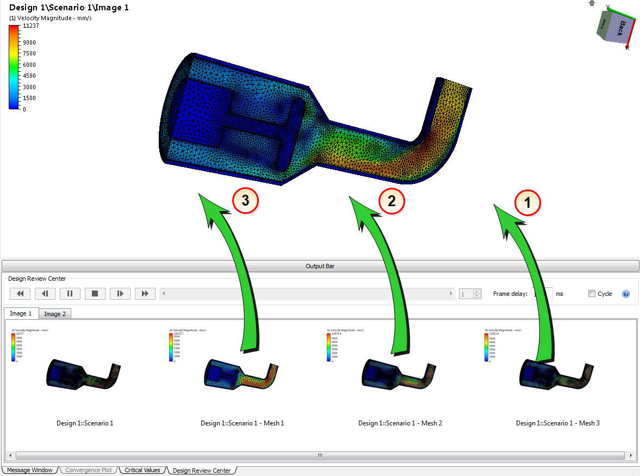
Task: Click the Frame delay input field
Action: pos(542,294)
